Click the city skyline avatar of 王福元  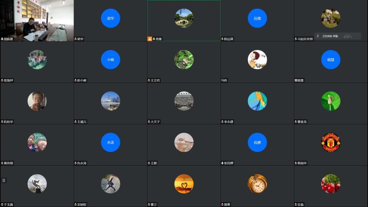point(110,101)
